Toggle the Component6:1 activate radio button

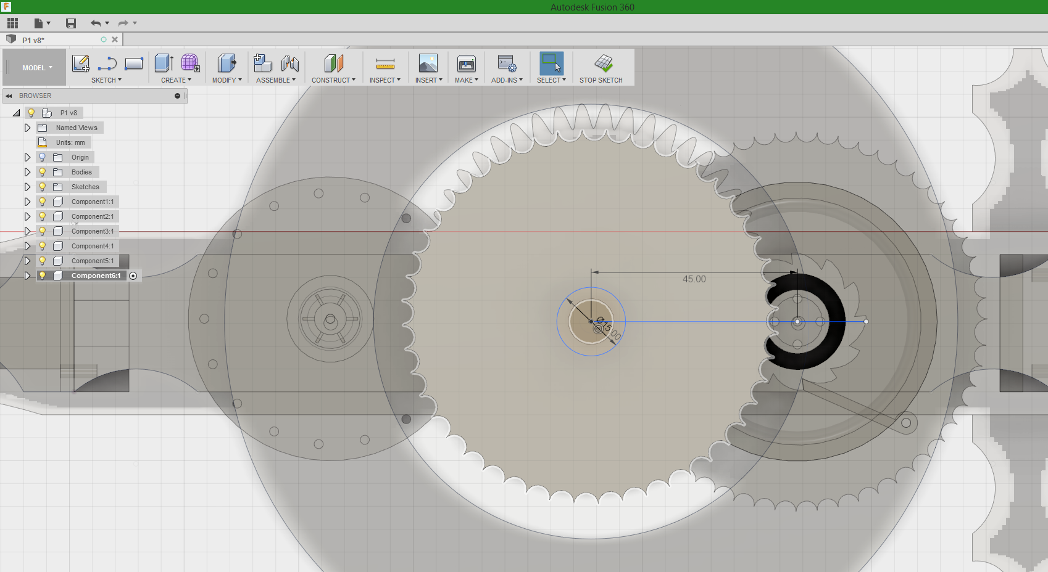(133, 276)
